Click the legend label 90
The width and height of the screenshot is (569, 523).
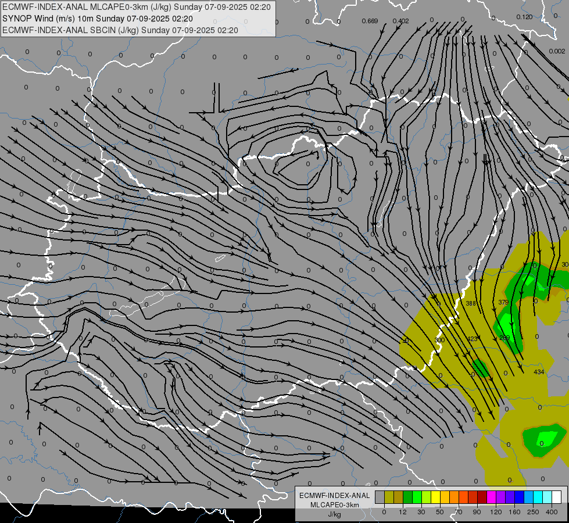pyautogui.click(x=477, y=512)
